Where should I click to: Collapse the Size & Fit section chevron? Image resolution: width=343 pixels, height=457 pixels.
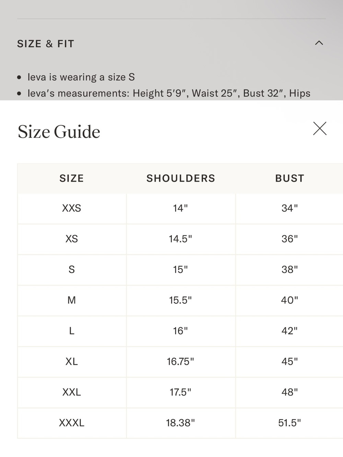point(319,43)
